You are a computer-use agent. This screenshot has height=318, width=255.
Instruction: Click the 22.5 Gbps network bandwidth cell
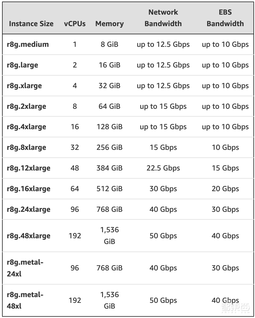(x=163, y=168)
